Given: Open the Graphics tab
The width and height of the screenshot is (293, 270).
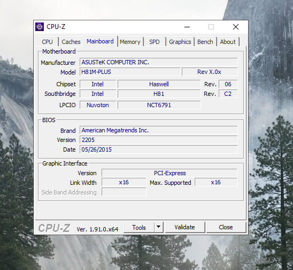Looking at the screenshot, I should tap(180, 42).
